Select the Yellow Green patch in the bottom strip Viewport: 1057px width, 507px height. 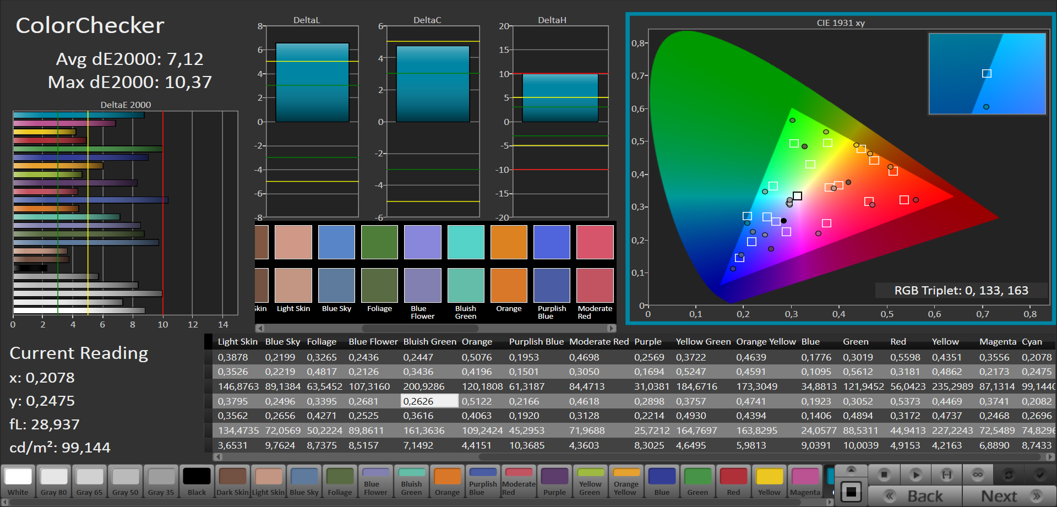pos(590,481)
